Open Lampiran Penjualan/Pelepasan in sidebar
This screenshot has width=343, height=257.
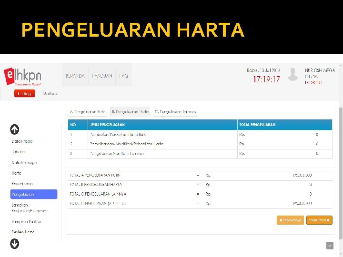(x=30, y=208)
